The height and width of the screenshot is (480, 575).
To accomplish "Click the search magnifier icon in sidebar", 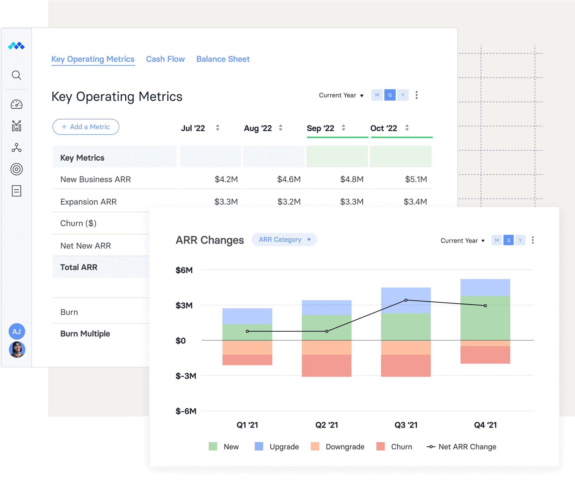I will [x=16, y=75].
